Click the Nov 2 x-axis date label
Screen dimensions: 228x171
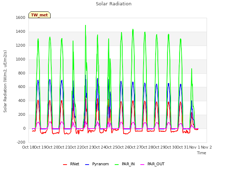206,147
